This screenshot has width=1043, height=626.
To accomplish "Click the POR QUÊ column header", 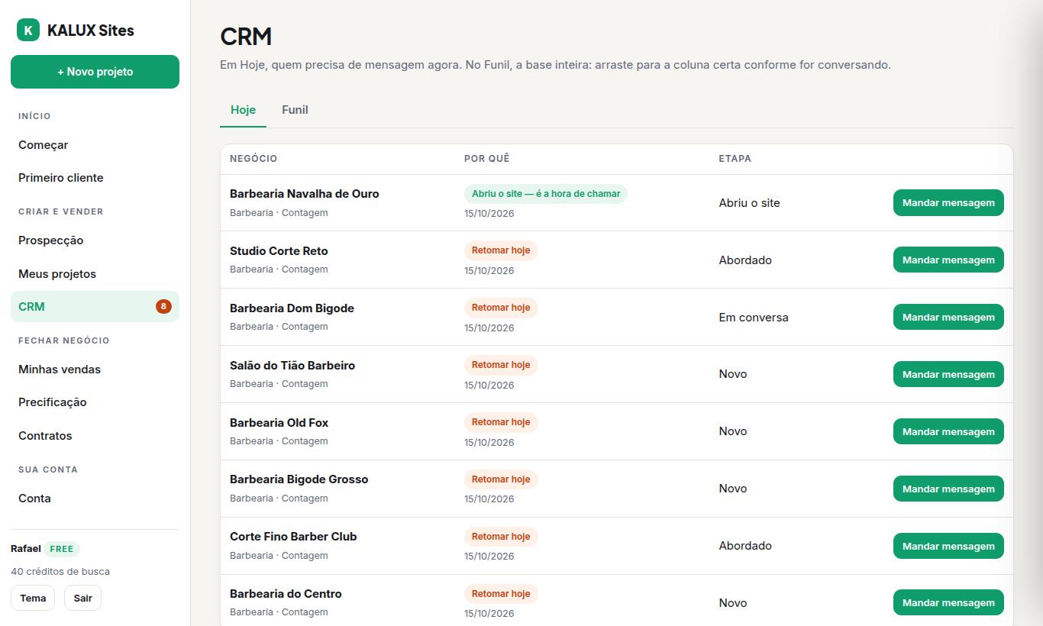I will [x=487, y=159].
